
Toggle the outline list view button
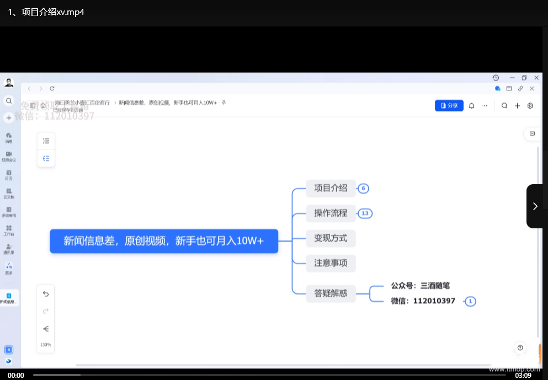click(46, 141)
